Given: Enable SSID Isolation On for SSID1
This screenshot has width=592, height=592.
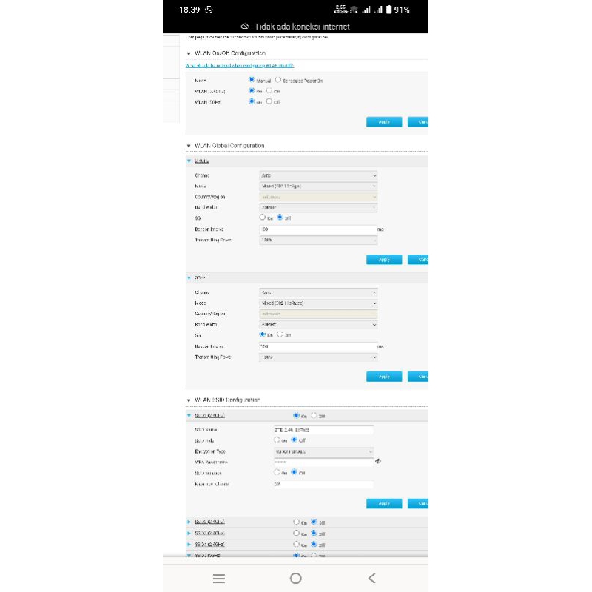Looking at the screenshot, I should click(277, 472).
